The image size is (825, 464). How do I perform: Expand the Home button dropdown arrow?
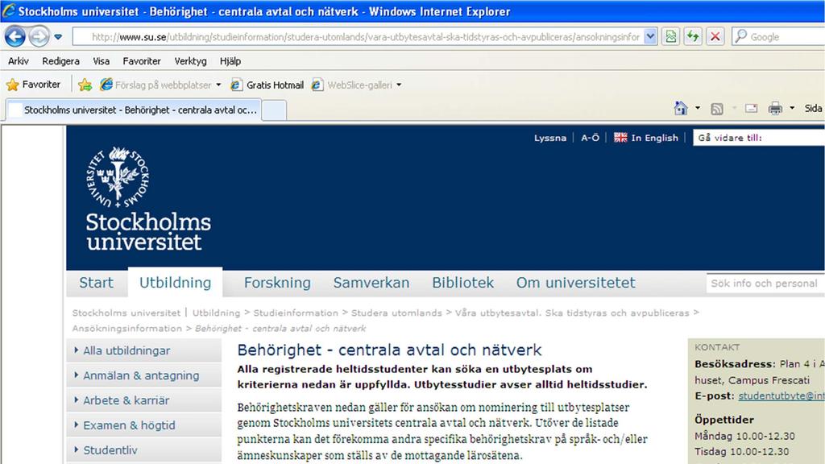[x=698, y=109]
